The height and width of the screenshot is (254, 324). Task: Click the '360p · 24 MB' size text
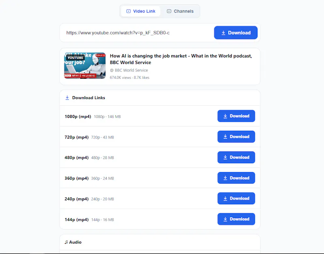[102, 178]
